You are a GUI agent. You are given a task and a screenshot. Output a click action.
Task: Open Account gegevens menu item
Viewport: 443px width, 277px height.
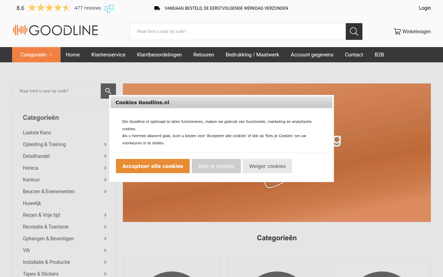(312, 55)
